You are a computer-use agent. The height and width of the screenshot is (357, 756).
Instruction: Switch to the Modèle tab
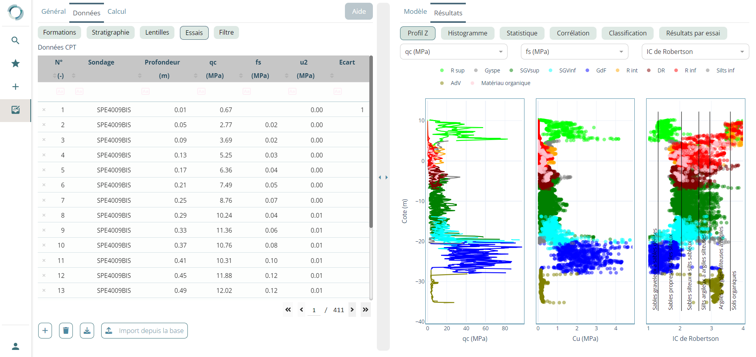(x=415, y=11)
